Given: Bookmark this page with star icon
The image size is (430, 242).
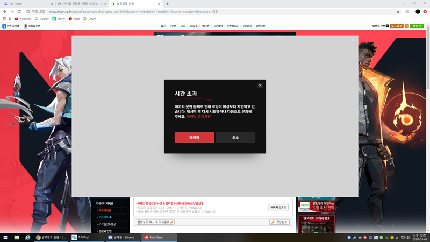Looking at the screenshot, I should click(x=398, y=11).
